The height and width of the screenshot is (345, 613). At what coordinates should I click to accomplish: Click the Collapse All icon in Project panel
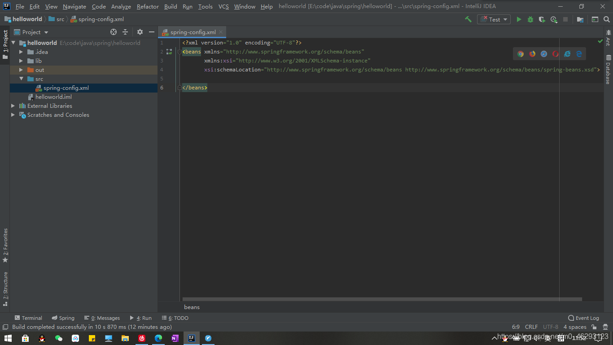[x=125, y=32]
